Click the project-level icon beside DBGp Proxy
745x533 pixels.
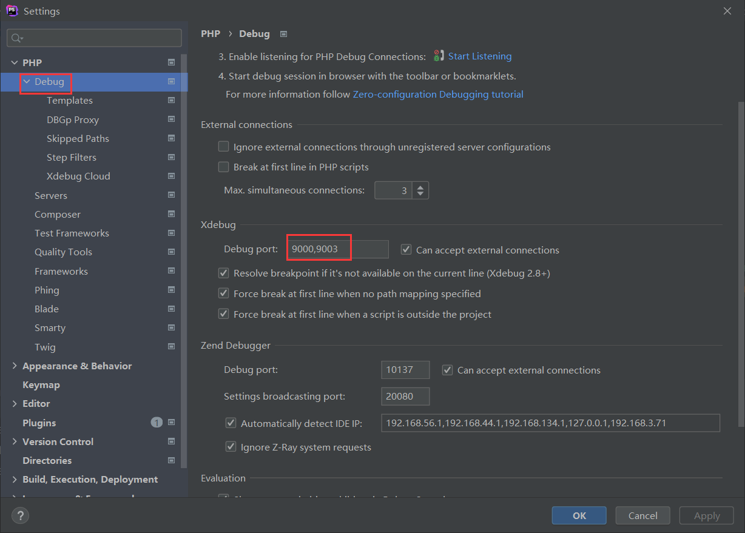(x=171, y=119)
